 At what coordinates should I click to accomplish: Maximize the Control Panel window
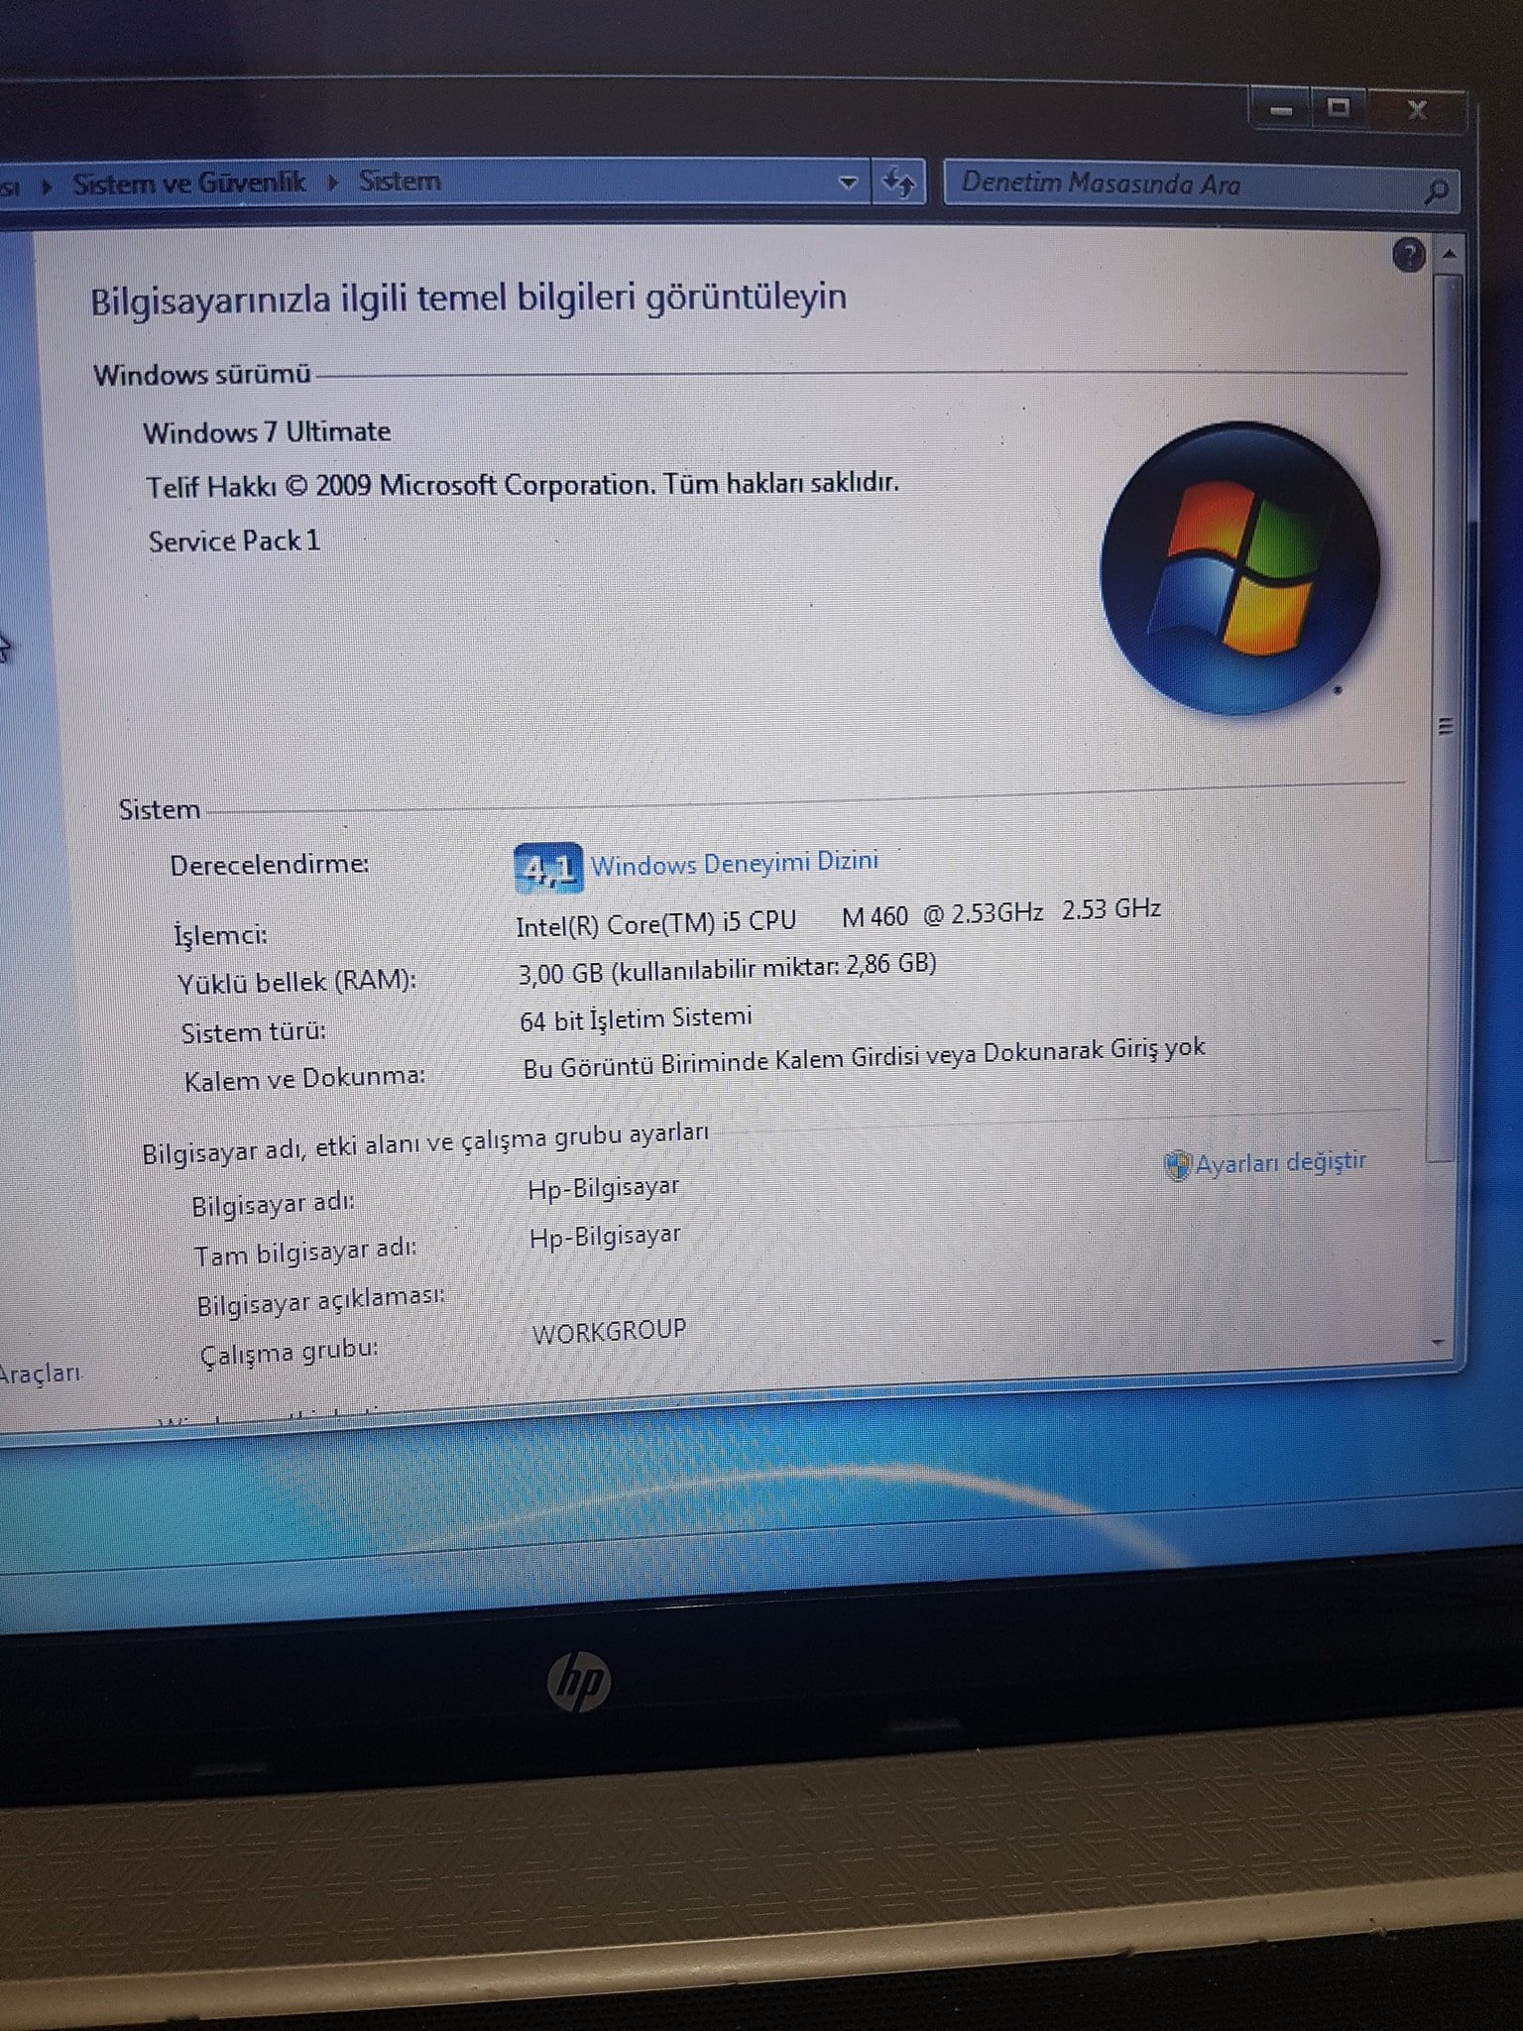click(x=1339, y=107)
